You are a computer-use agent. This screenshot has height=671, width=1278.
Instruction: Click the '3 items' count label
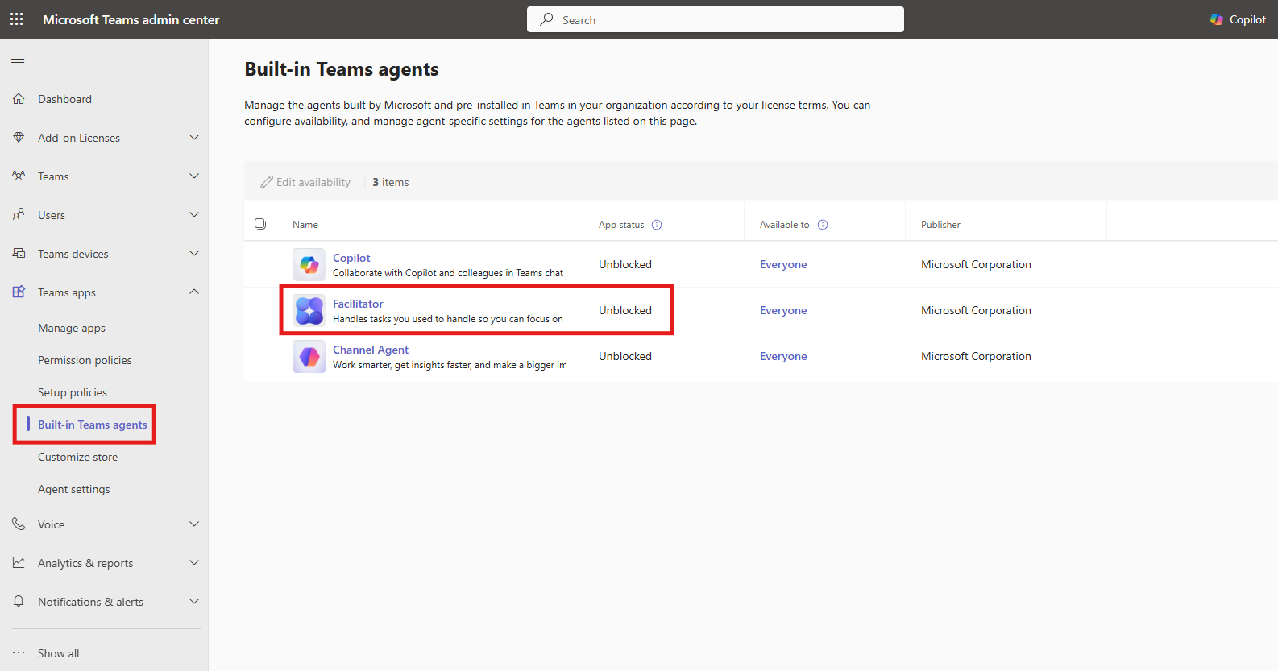pos(391,183)
